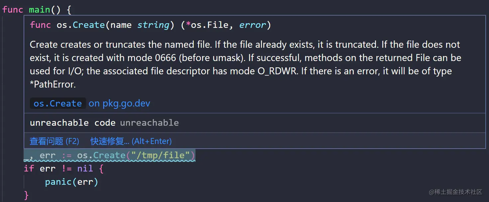Viewport: 489px width, 202px height.
Task: Click the closing brace after panic
Action: [26, 195]
